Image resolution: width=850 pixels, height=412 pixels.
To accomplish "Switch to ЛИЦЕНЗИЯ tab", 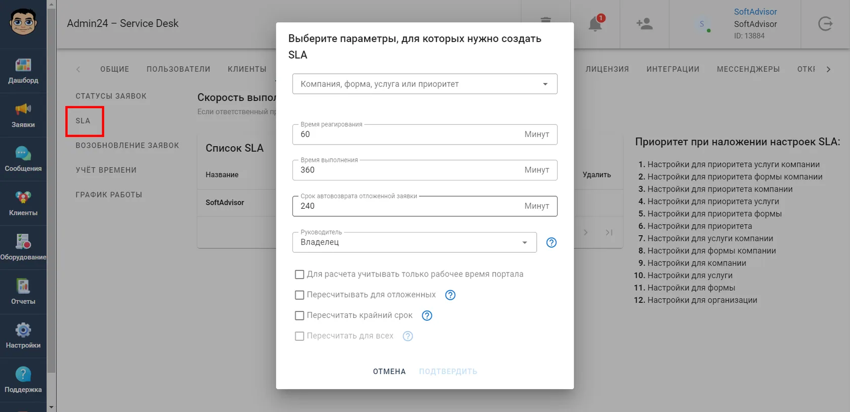I will [x=607, y=69].
